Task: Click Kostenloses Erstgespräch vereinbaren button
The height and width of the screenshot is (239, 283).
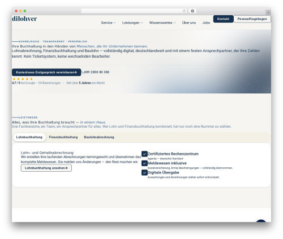Action: 46,72
